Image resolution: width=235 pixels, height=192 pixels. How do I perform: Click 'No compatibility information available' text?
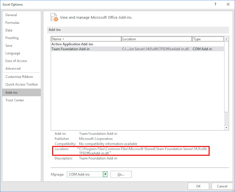click(x=108, y=144)
